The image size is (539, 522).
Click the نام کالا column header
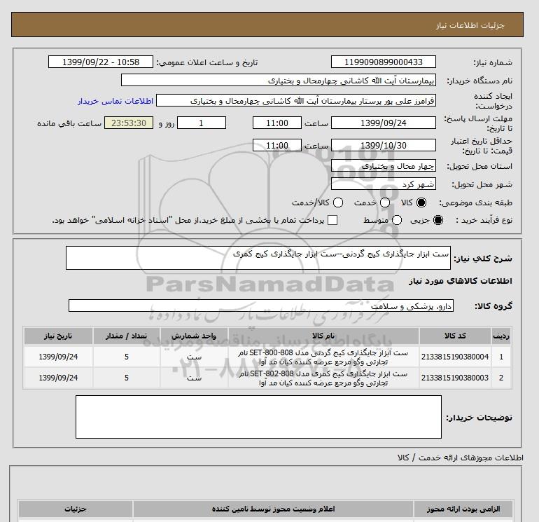point(323,336)
